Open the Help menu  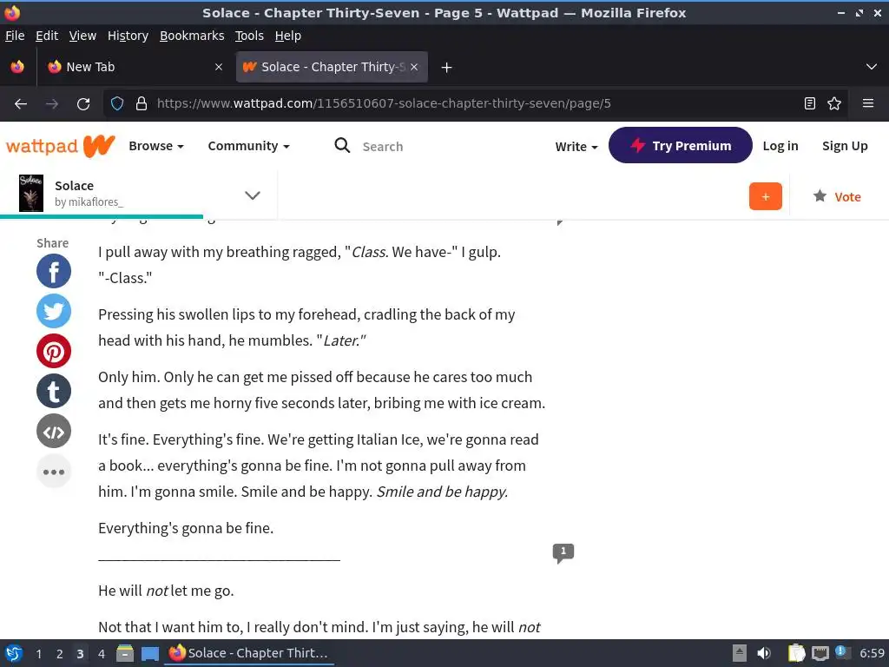(x=288, y=36)
